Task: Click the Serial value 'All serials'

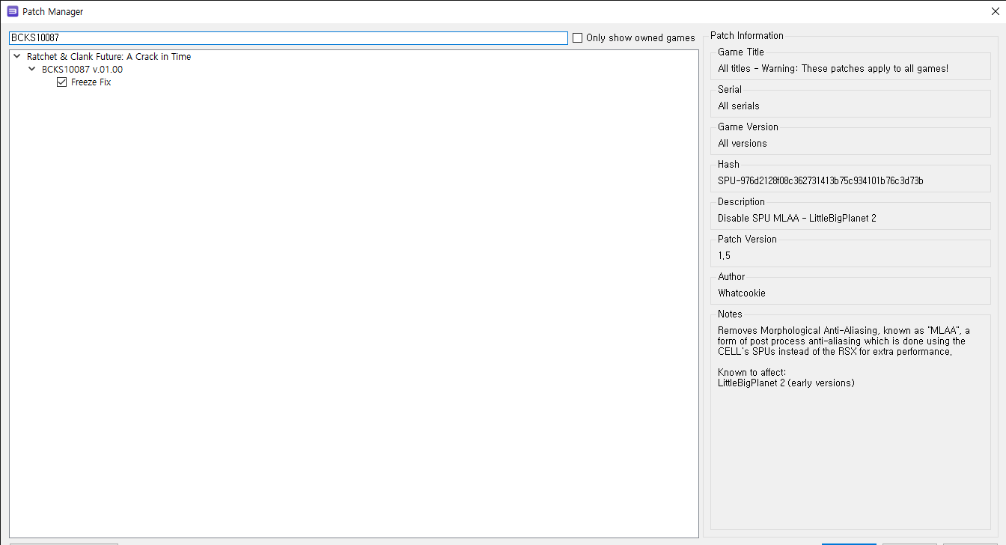Action: pyautogui.click(x=739, y=106)
